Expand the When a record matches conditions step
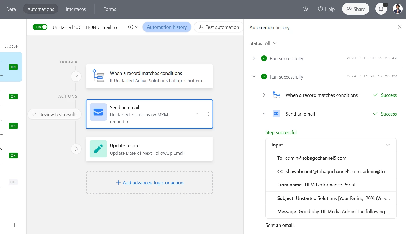This screenshot has height=234, width=406. pos(264,95)
